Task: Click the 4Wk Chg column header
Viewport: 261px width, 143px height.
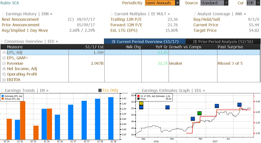Action: (x=123, y=47)
